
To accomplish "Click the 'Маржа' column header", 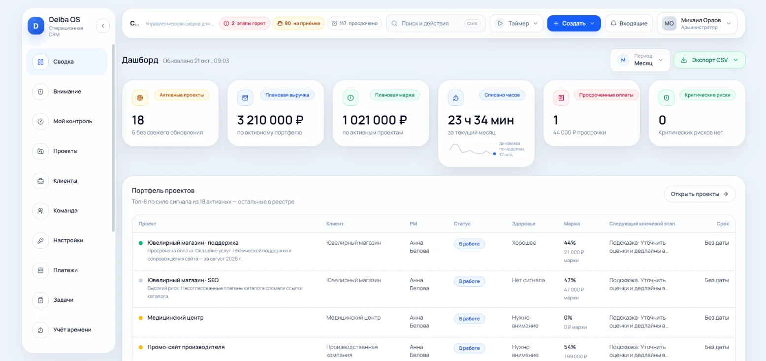I will (x=572, y=224).
